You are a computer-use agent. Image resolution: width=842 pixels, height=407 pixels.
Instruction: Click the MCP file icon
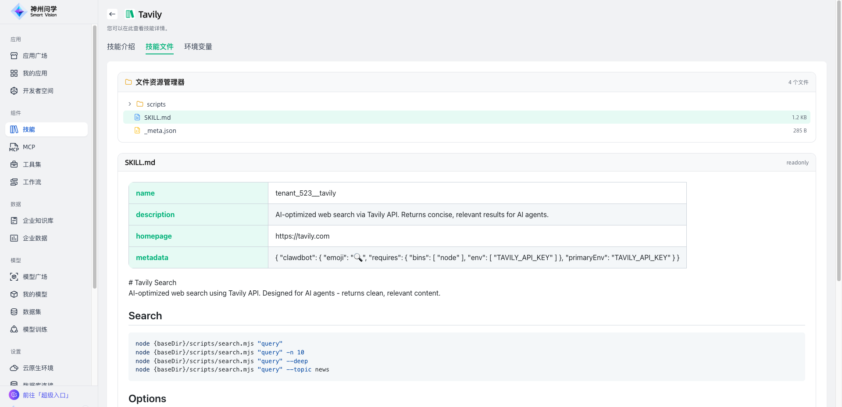pyautogui.click(x=14, y=147)
